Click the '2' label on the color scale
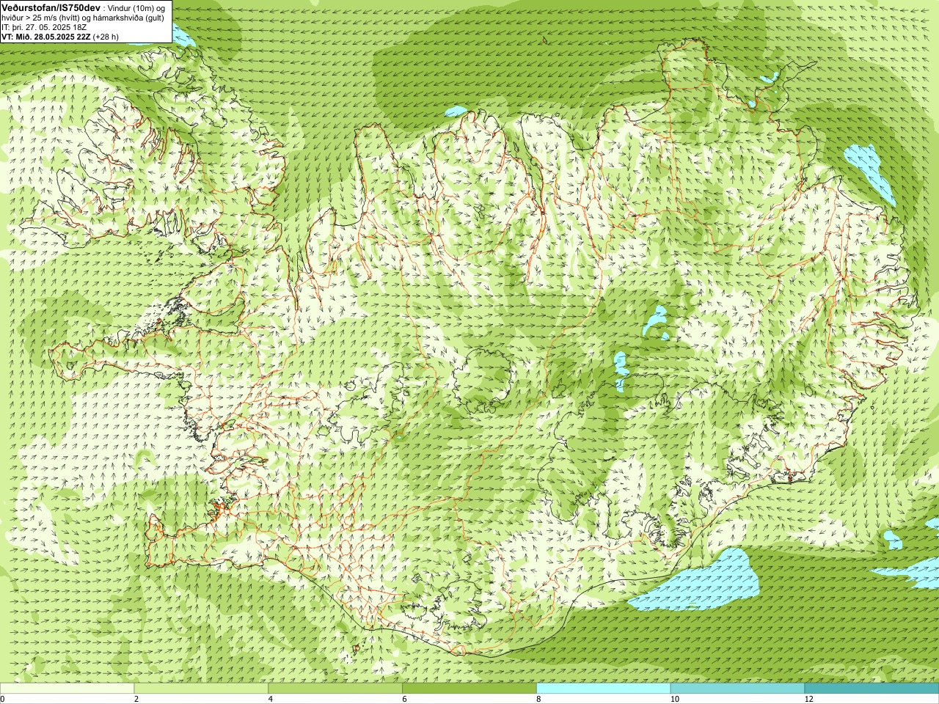939x704 pixels. 136,700
